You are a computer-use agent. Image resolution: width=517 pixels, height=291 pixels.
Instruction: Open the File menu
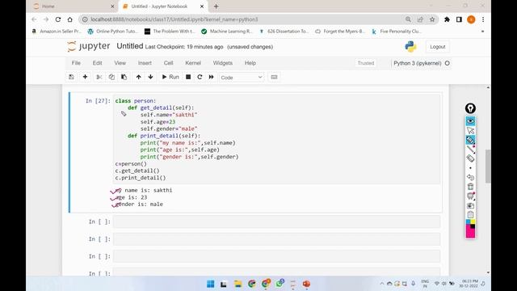click(x=76, y=63)
